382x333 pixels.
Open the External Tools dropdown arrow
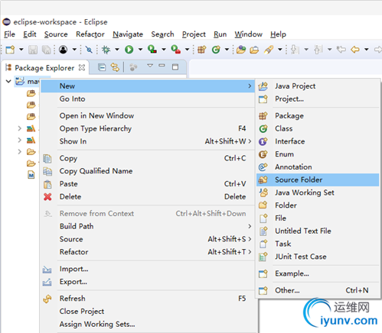click(x=187, y=50)
